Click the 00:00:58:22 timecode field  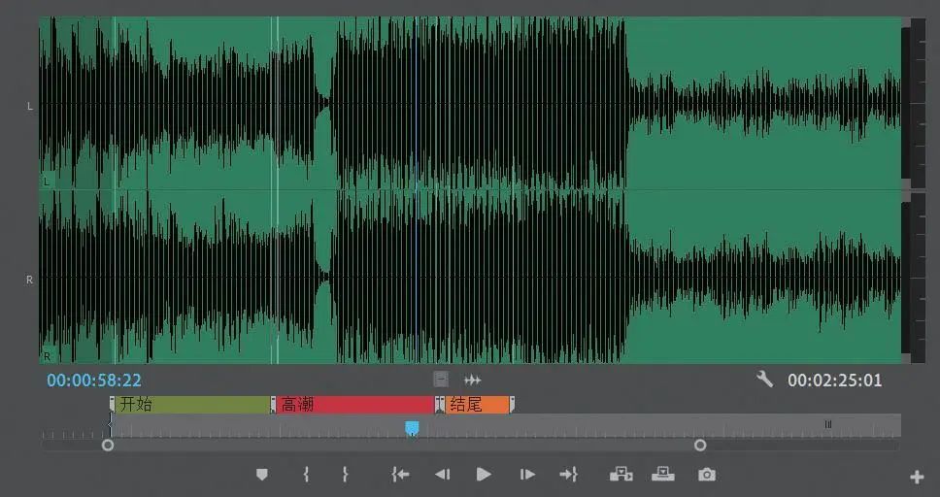pyautogui.click(x=94, y=381)
